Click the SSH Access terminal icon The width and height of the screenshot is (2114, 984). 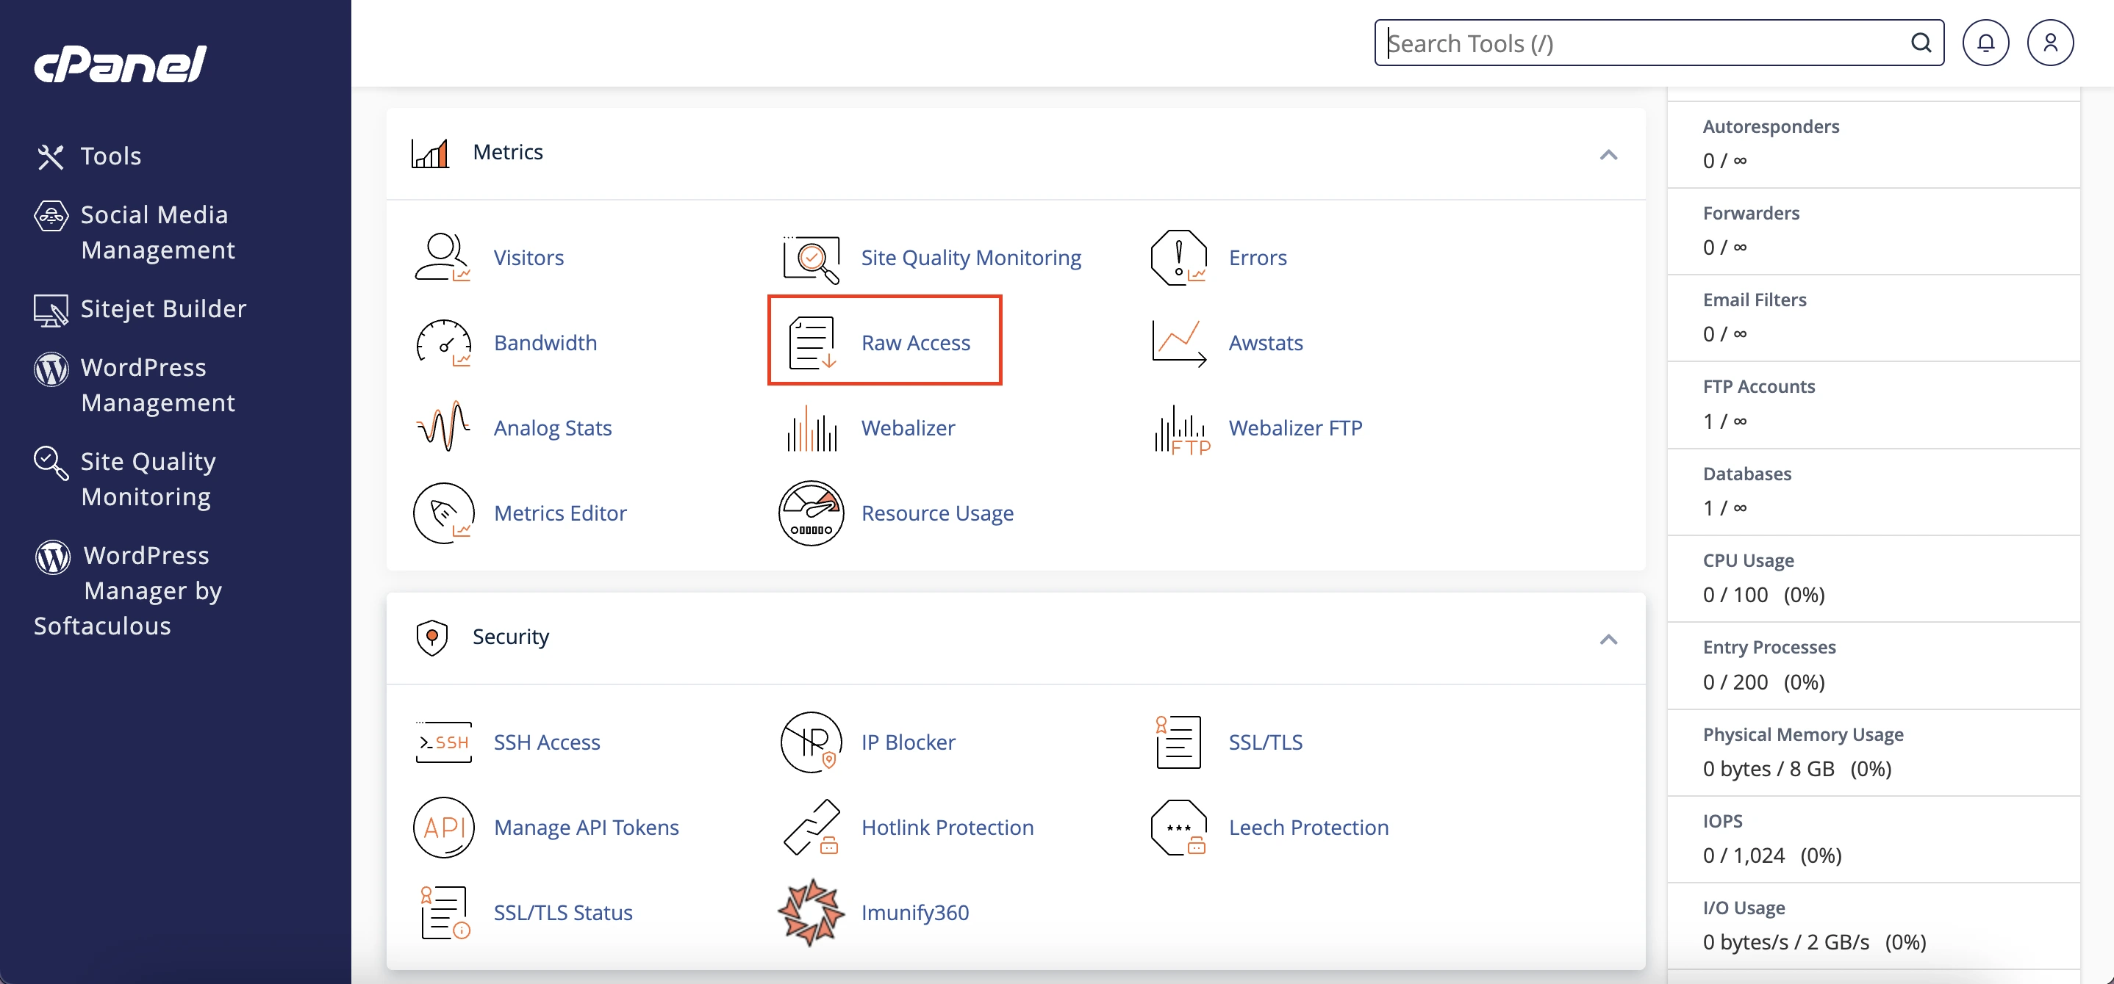(444, 742)
